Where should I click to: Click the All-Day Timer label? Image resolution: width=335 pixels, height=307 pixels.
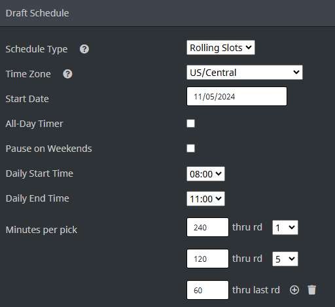click(34, 124)
